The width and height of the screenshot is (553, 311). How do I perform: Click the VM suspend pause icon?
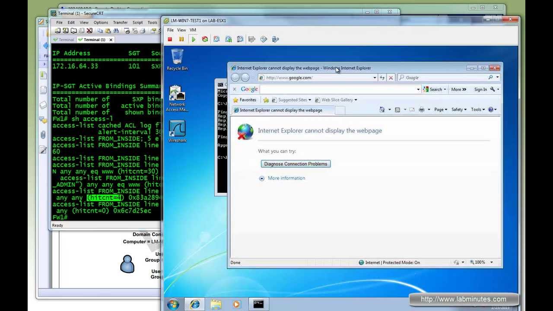pyautogui.click(x=181, y=39)
